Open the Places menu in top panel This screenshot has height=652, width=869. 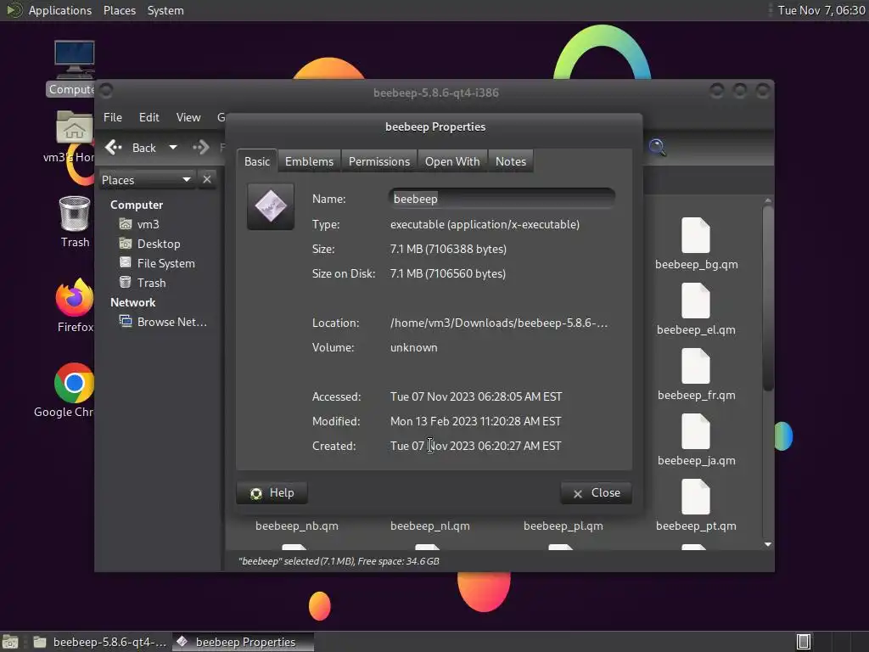point(119,10)
